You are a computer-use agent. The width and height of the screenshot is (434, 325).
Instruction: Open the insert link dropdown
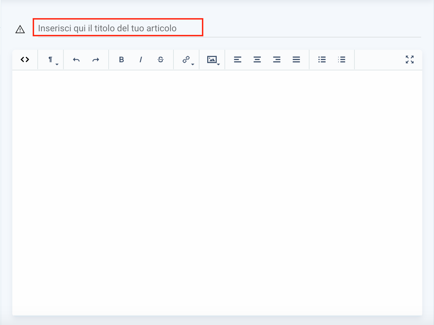pyautogui.click(x=187, y=59)
